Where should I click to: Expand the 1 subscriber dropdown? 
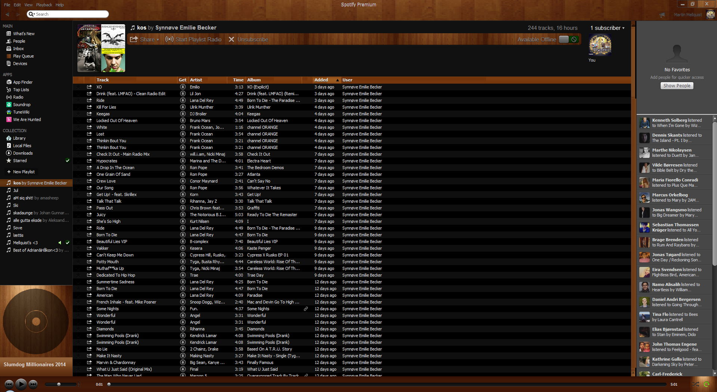[x=608, y=28]
